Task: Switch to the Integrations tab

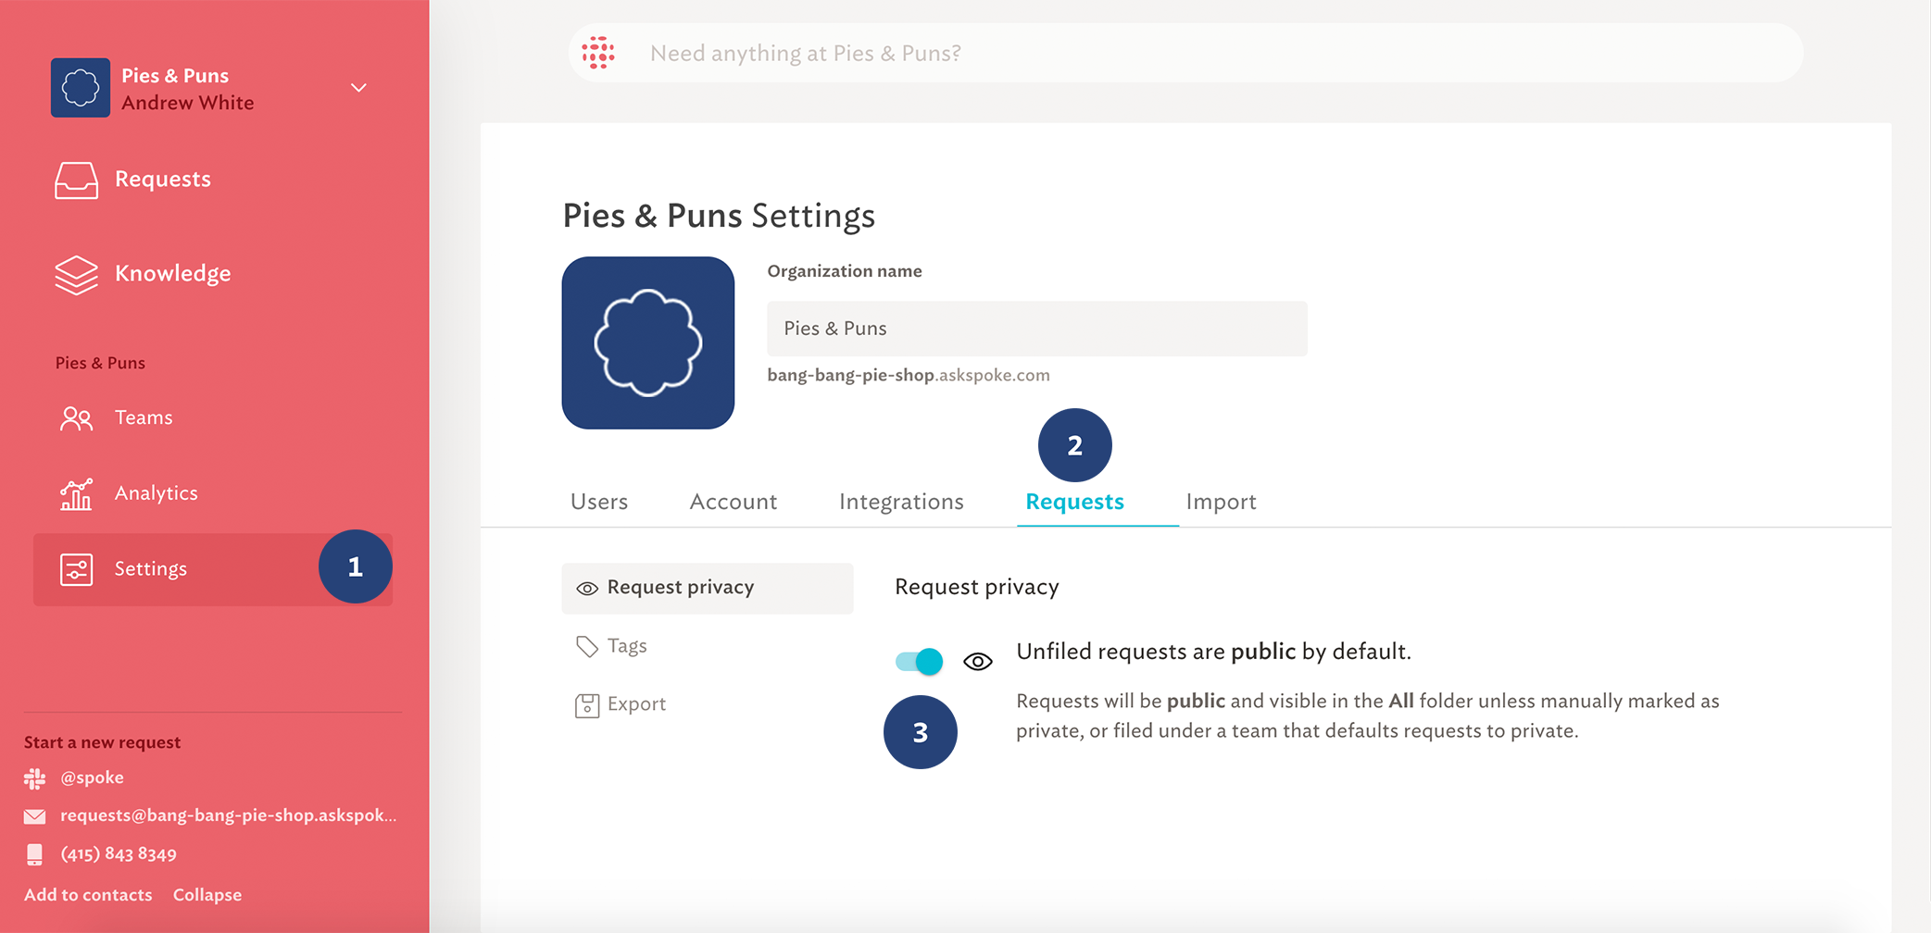Action: coord(901,502)
